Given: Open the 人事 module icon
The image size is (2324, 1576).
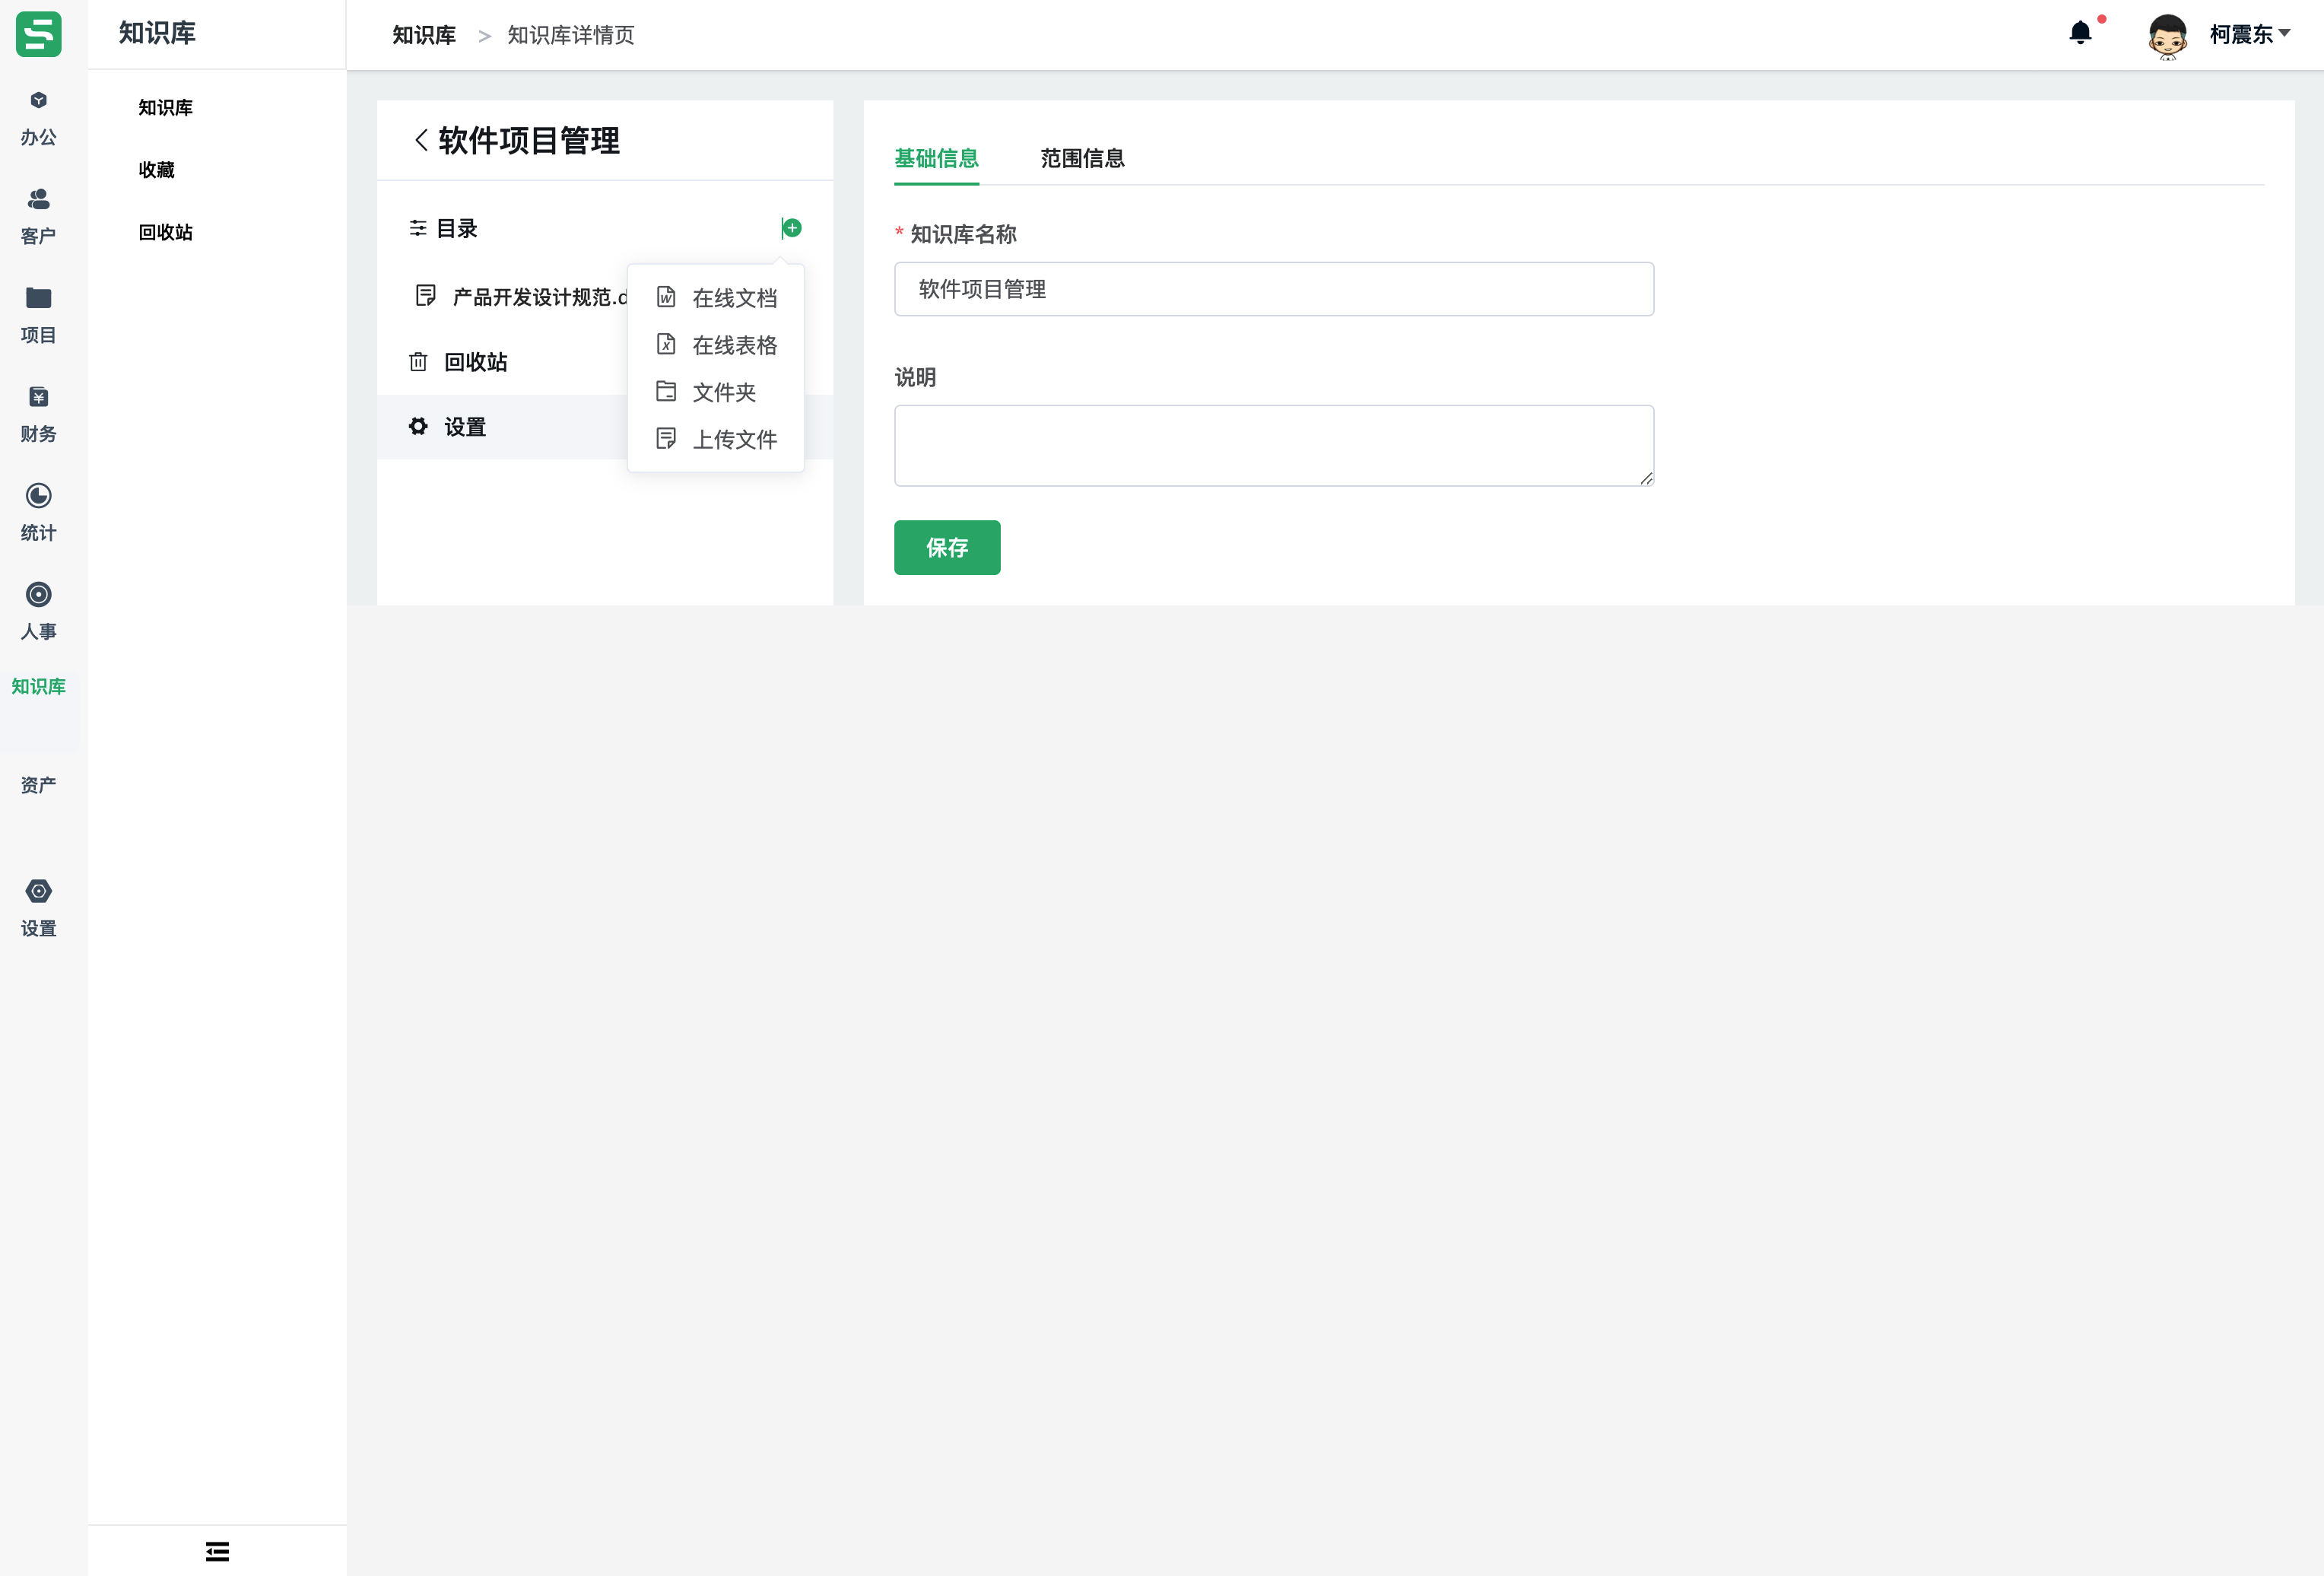Looking at the screenshot, I should 38,595.
